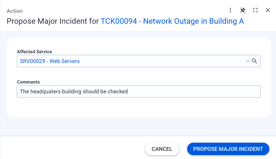Click the Propose Major Incident button
The image size is (276, 159).
tap(228, 149)
